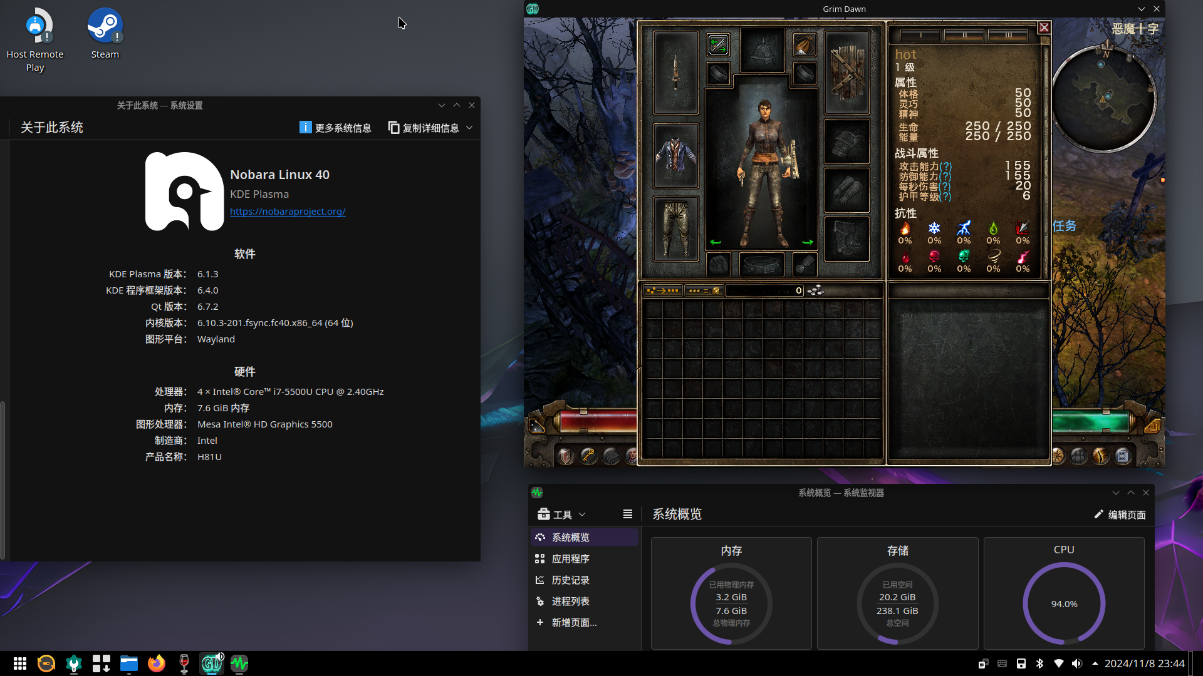
Task: Click the shield icon in the Grim Dawn bottom bar
Action: coord(565,456)
